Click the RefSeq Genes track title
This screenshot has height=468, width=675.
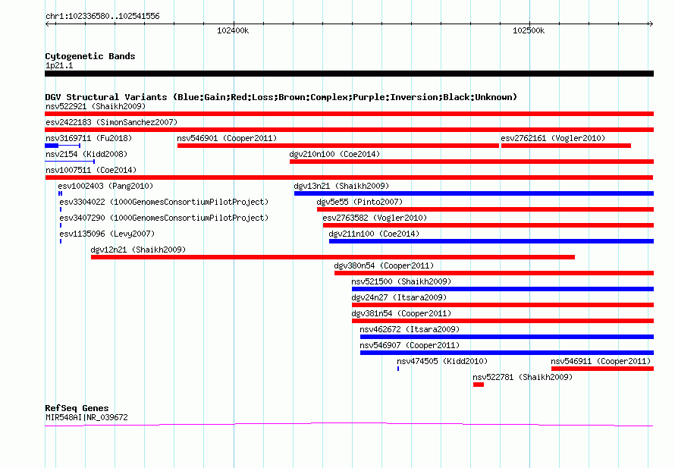77,408
